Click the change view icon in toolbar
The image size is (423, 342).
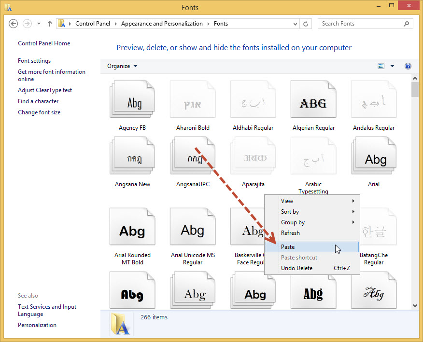point(381,66)
